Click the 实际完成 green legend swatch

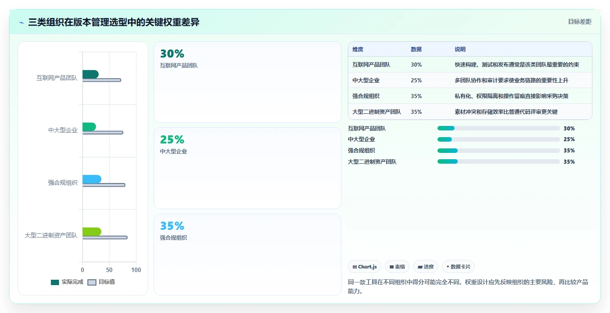pyautogui.click(x=55, y=282)
